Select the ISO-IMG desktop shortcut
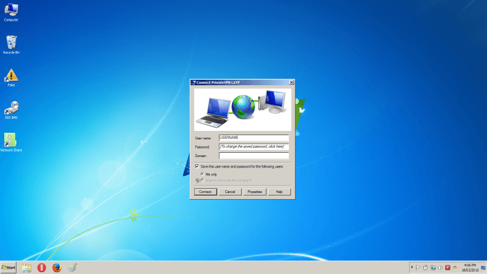The width and height of the screenshot is (487, 274). (11, 108)
